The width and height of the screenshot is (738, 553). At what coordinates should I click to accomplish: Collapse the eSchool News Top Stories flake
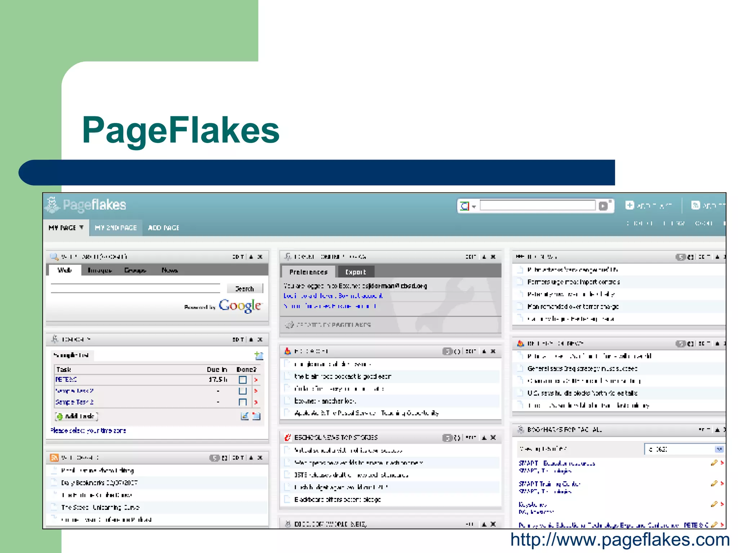pyautogui.click(x=484, y=437)
